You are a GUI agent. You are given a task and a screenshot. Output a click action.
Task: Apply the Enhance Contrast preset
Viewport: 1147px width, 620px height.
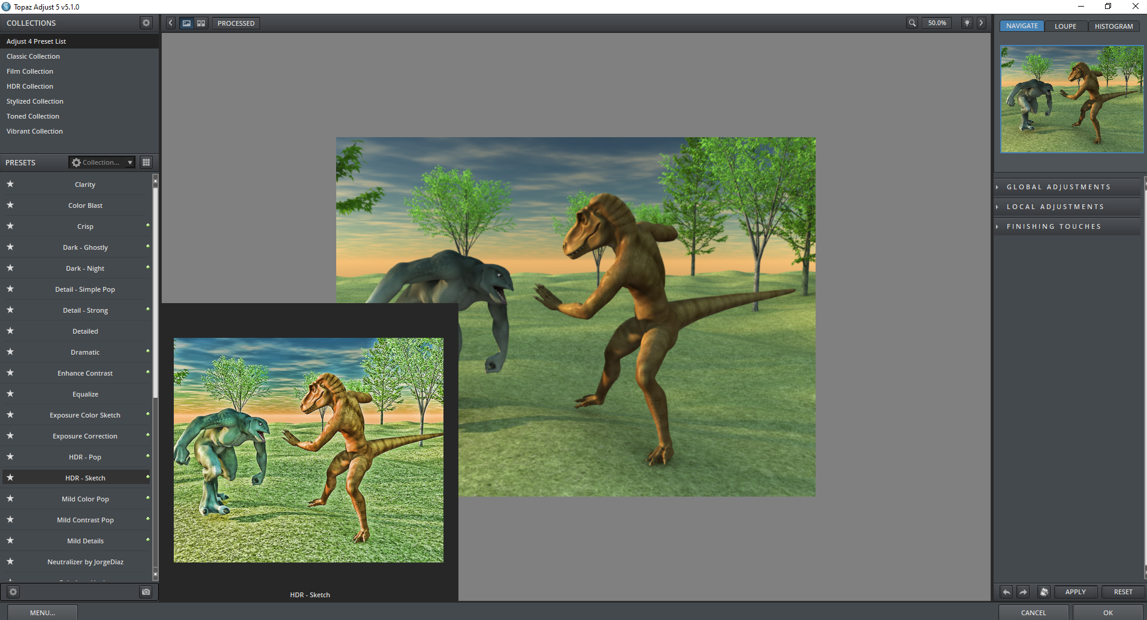click(85, 373)
